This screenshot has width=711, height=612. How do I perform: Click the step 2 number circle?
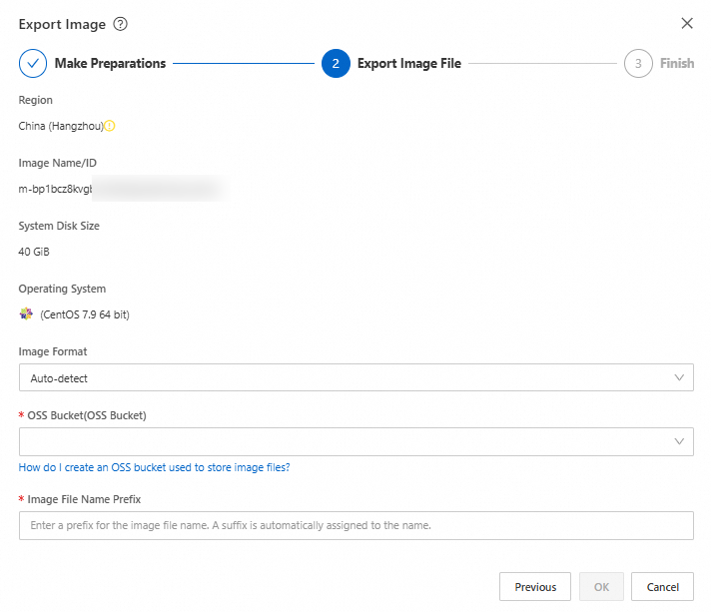336,63
